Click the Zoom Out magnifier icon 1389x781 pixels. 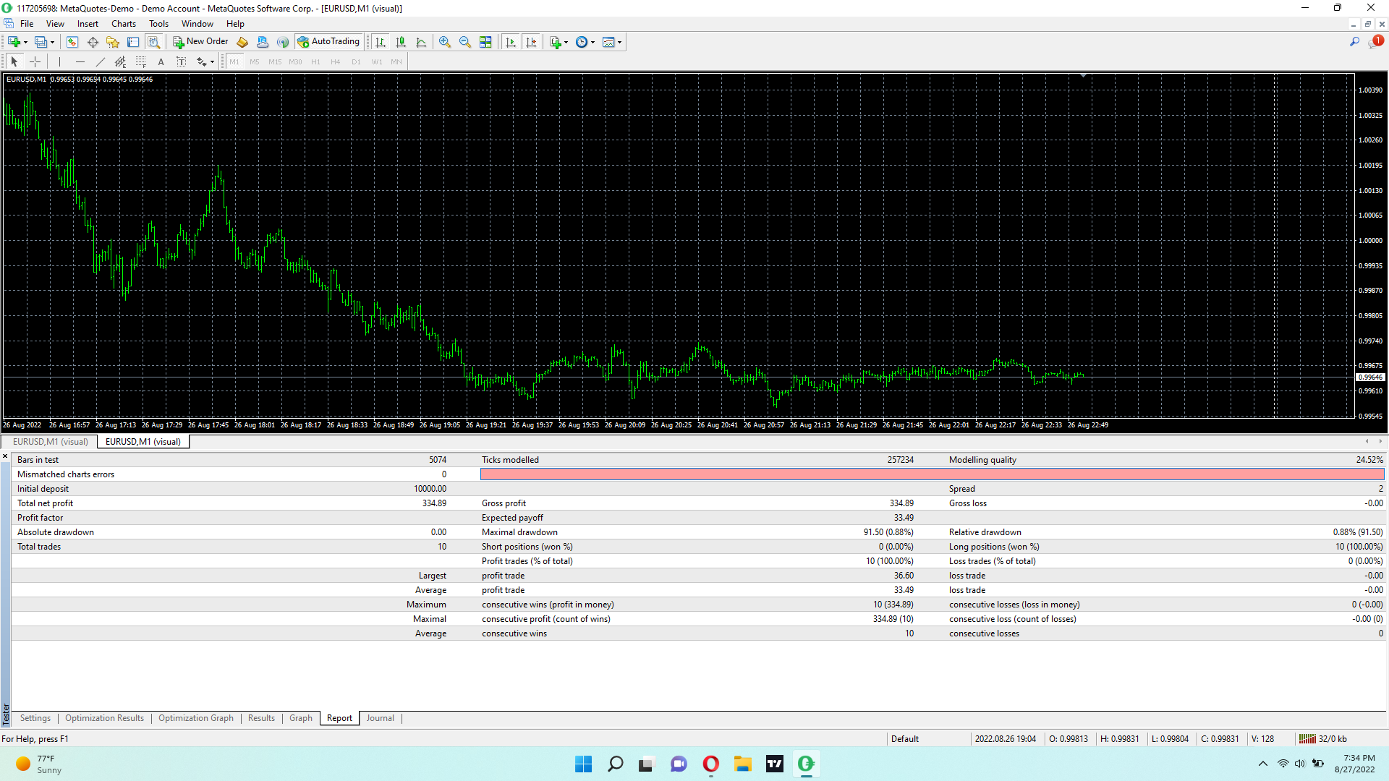(x=464, y=42)
